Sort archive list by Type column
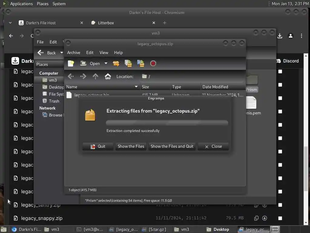This screenshot has height=233, width=310. 186,87
